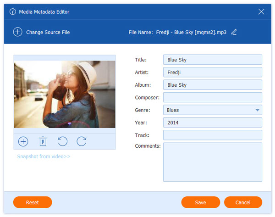
Task: Click the add cover image plus icon
Action: click(x=23, y=141)
